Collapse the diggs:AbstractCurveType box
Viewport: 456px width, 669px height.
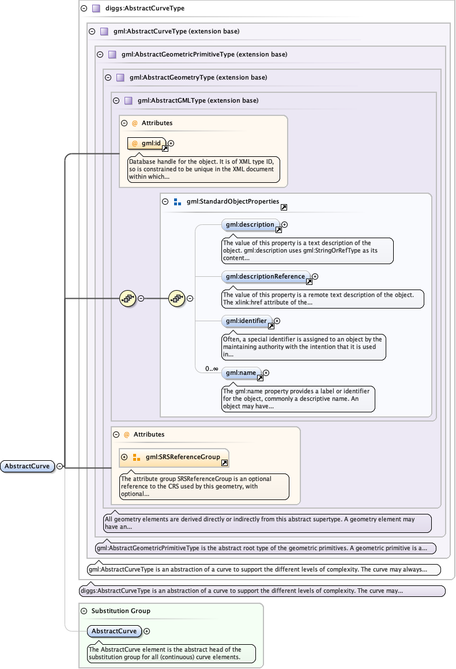point(84,9)
